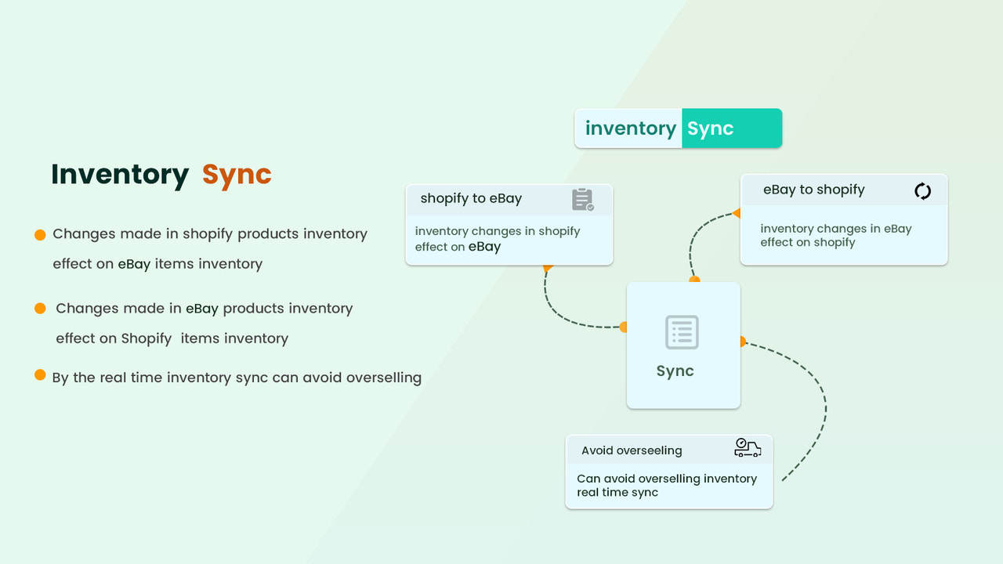Click the clipboard checklist icon on shopify to eBay card

[583, 201]
